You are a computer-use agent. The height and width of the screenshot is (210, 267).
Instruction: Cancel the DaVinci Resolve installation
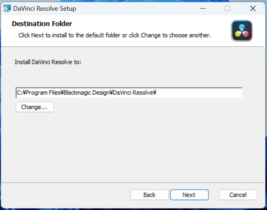point(238,195)
